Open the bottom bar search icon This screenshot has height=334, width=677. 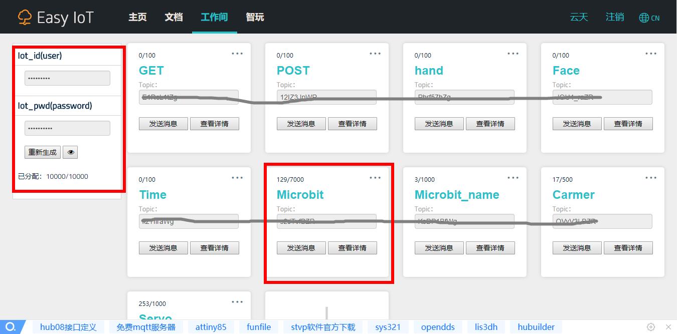coord(11,327)
